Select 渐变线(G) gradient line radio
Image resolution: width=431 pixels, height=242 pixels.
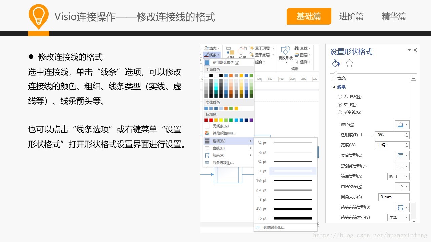coord(339,112)
